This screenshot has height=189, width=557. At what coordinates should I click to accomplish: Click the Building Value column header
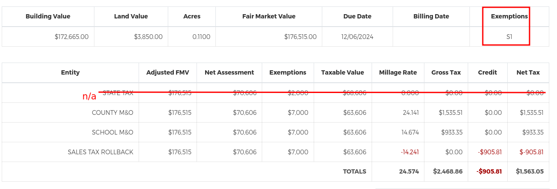pyautogui.click(x=48, y=16)
